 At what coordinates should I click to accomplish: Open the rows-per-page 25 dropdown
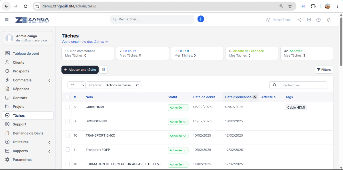coord(77,85)
